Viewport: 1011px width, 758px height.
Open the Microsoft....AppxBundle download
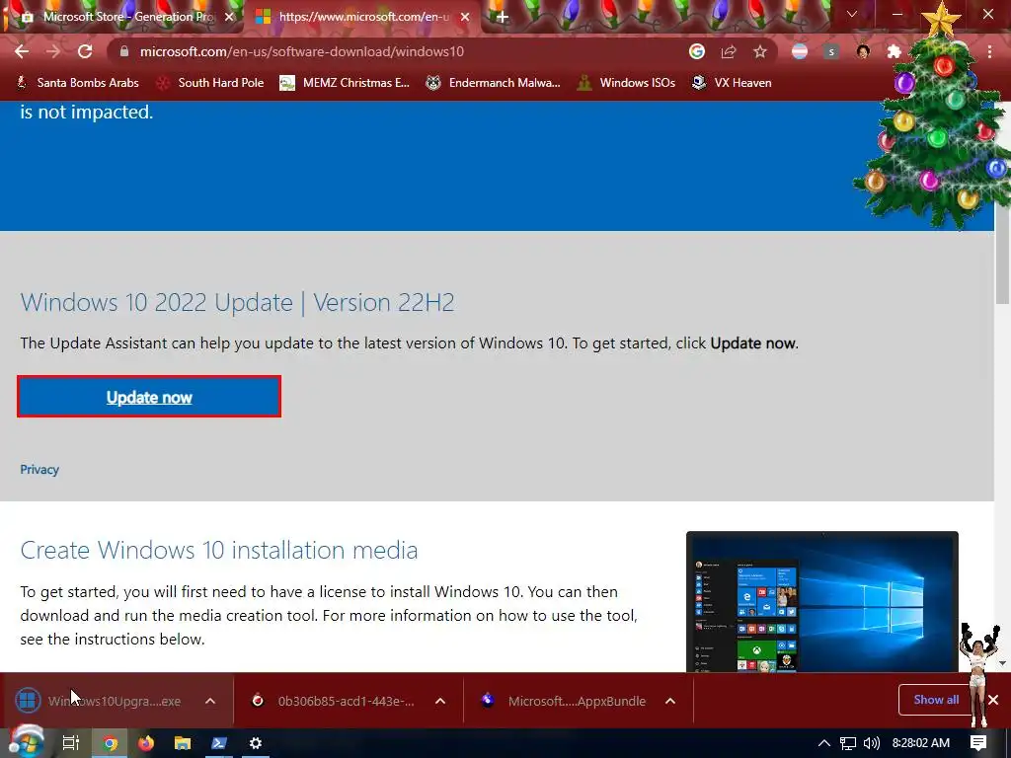click(565, 701)
